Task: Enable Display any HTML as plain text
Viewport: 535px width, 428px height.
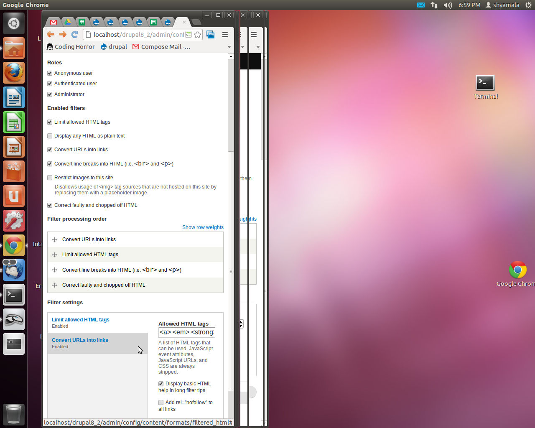Action: pyautogui.click(x=50, y=136)
